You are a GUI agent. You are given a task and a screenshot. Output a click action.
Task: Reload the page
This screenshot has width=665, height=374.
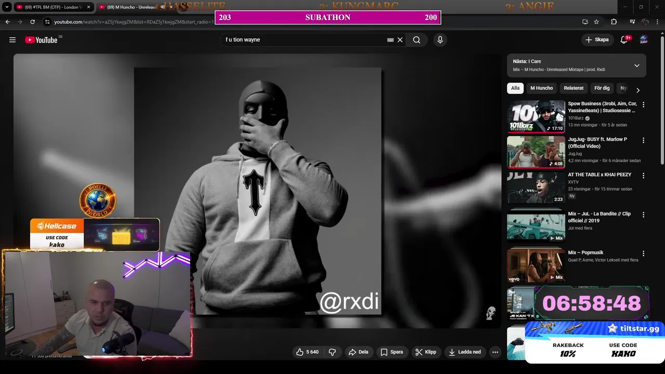[33, 22]
